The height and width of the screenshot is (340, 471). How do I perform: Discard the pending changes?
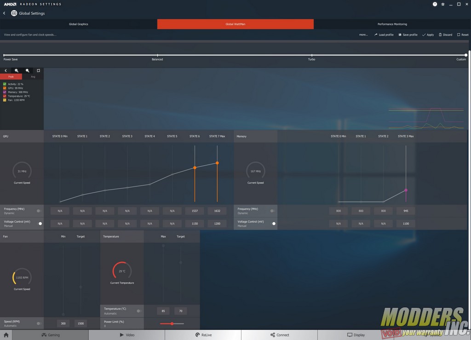coord(445,35)
